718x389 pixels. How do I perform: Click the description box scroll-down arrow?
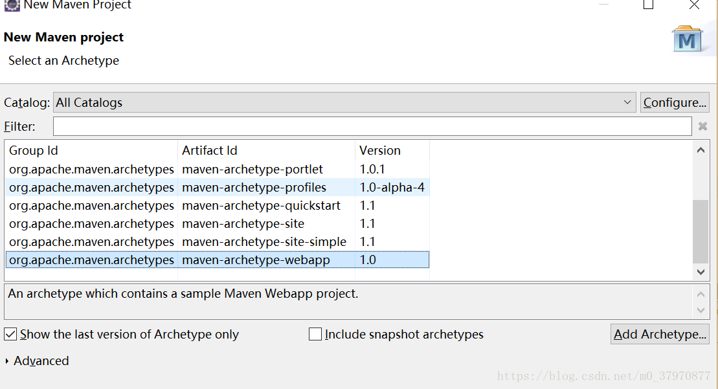(x=701, y=310)
